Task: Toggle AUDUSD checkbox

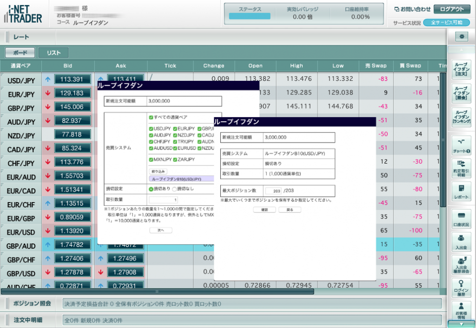Action: (151, 148)
